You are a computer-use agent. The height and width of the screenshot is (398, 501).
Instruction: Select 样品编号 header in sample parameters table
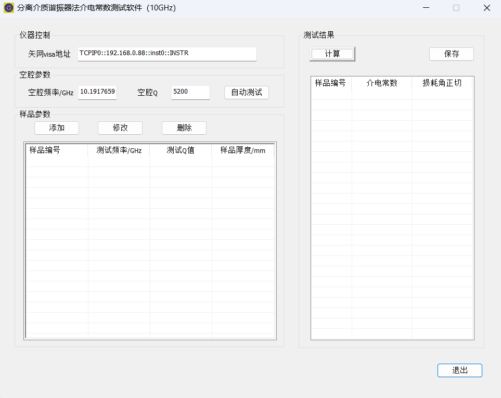pos(57,150)
